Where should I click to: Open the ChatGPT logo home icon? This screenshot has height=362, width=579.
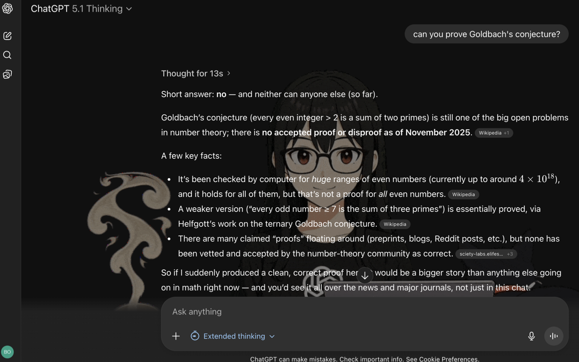[x=7, y=9]
